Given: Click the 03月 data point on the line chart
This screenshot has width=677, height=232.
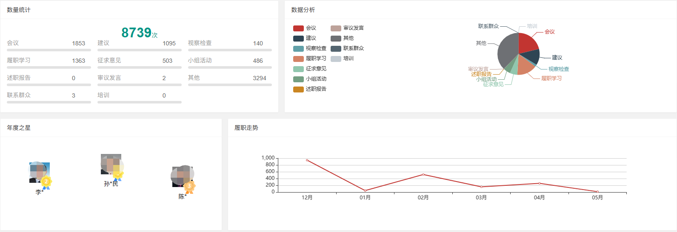Looking at the screenshot, I should click(x=481, y=187).
